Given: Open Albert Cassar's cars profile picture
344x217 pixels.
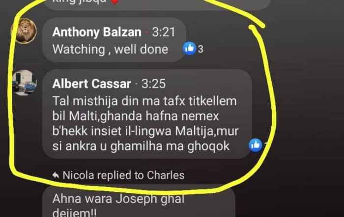Looking at the screenshot, I should 25,83.
